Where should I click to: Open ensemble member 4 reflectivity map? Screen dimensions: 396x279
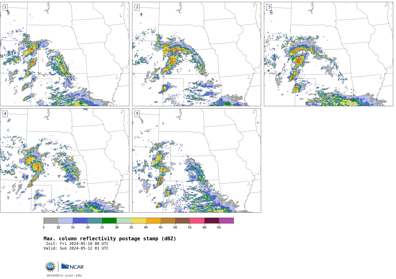pyautogui.click(x=64, y=160)
